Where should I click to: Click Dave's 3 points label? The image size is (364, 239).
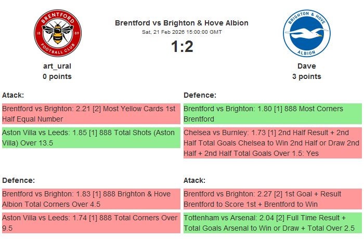(306, 76)
